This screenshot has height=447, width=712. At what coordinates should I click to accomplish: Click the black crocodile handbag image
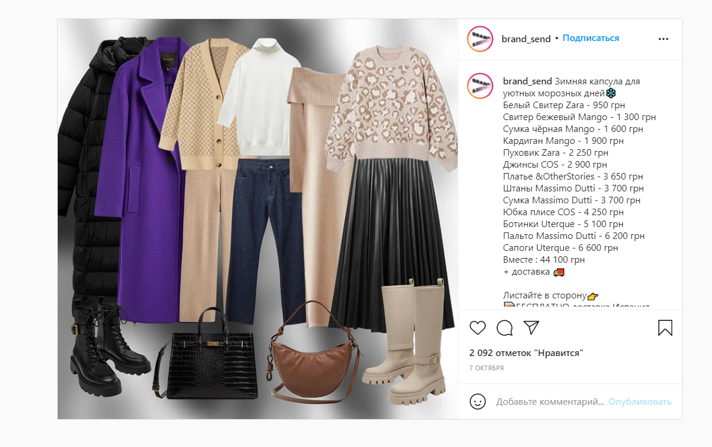(206, 356)
